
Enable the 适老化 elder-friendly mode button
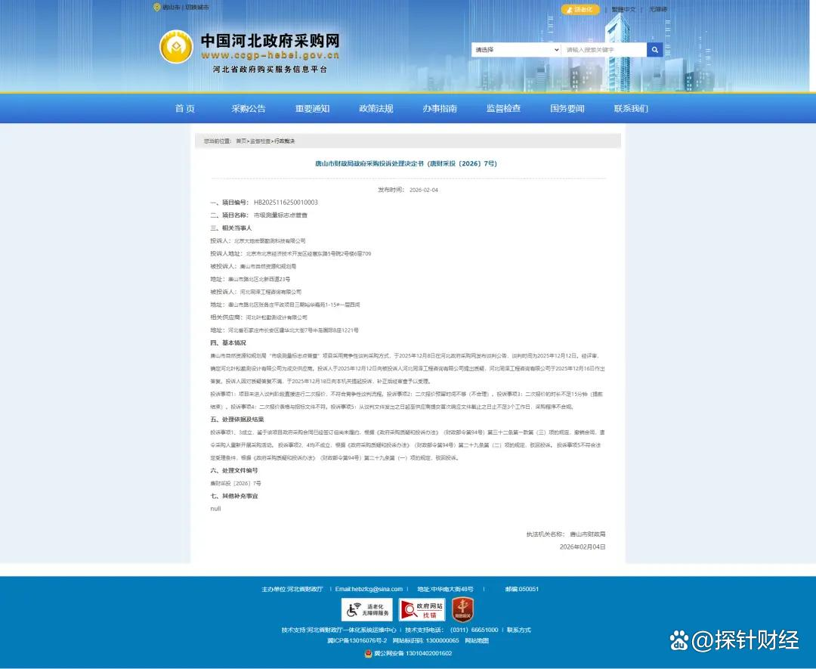580,10
